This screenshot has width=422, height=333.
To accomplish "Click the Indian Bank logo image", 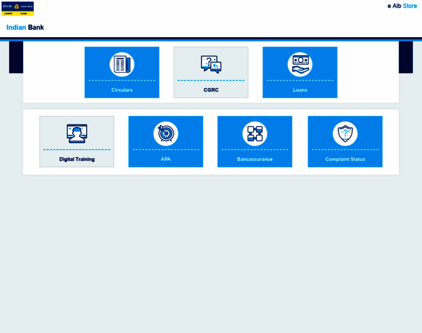I will coord(18,9).
